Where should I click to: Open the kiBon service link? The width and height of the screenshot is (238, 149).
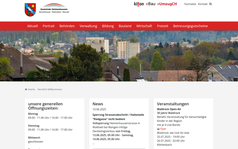[139, 4]
